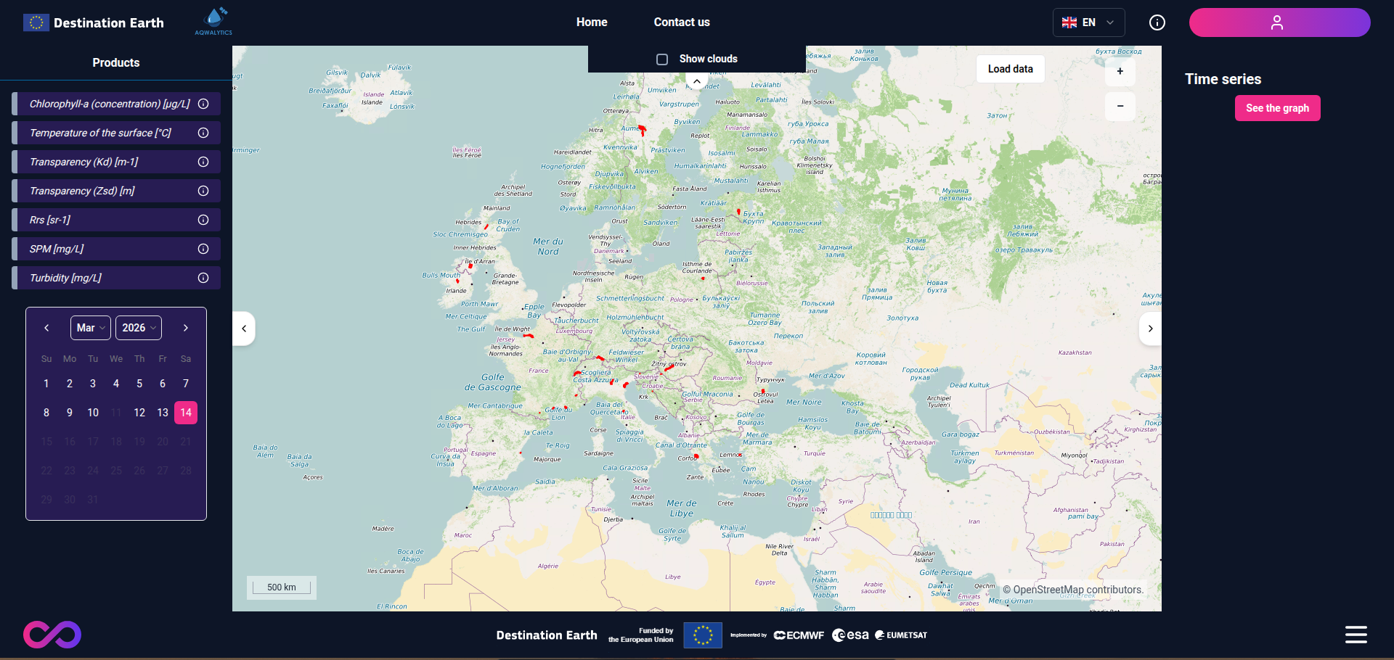The width and height of the screenshot is (1394, 660).
Task: Open the Contact us page
Action: [681, 22]
